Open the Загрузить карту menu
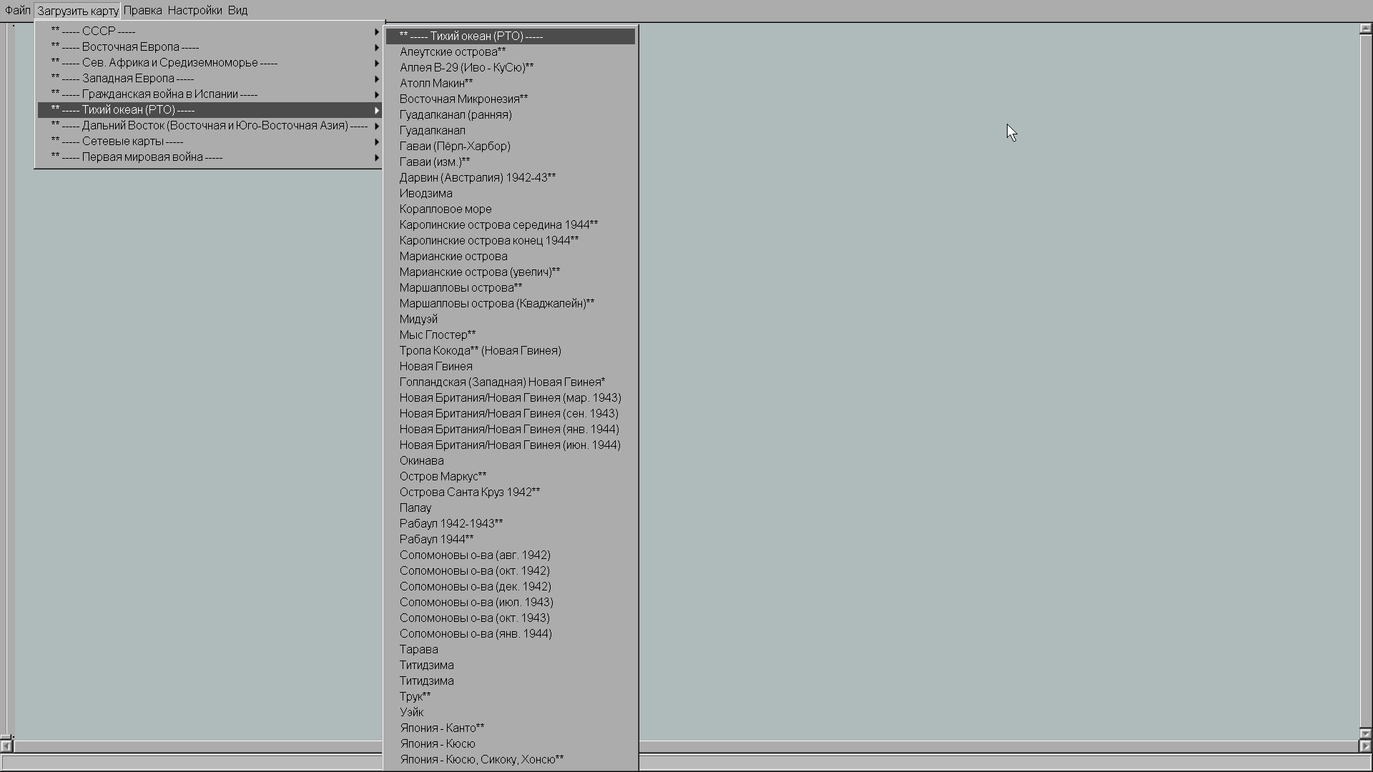Viewport: 1373px width, 772px height. pyautogui.click(x=77, y=11)
